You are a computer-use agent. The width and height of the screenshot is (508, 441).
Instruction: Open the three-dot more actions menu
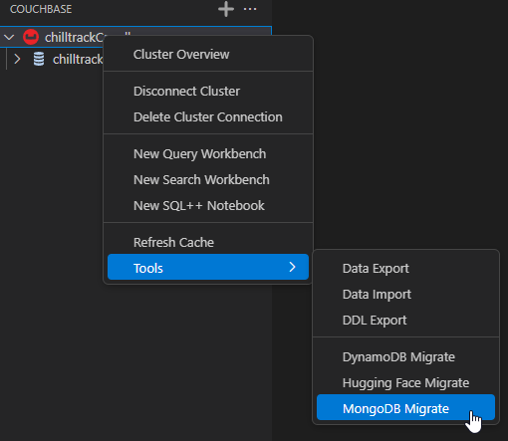pos(250,9)
